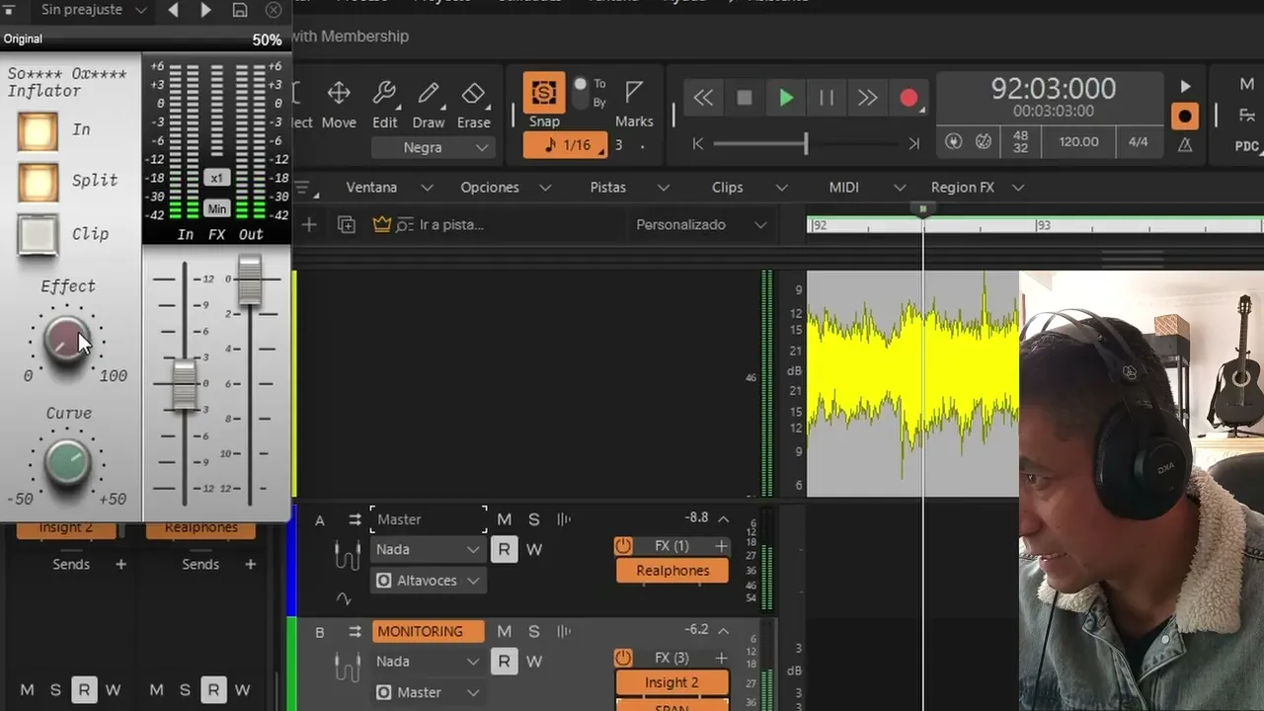
Task: Select the Move tool
Action: [x=338, y=105]
